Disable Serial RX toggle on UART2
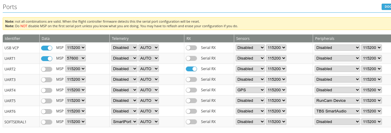The image size is (391, 133). pos(191,69)
